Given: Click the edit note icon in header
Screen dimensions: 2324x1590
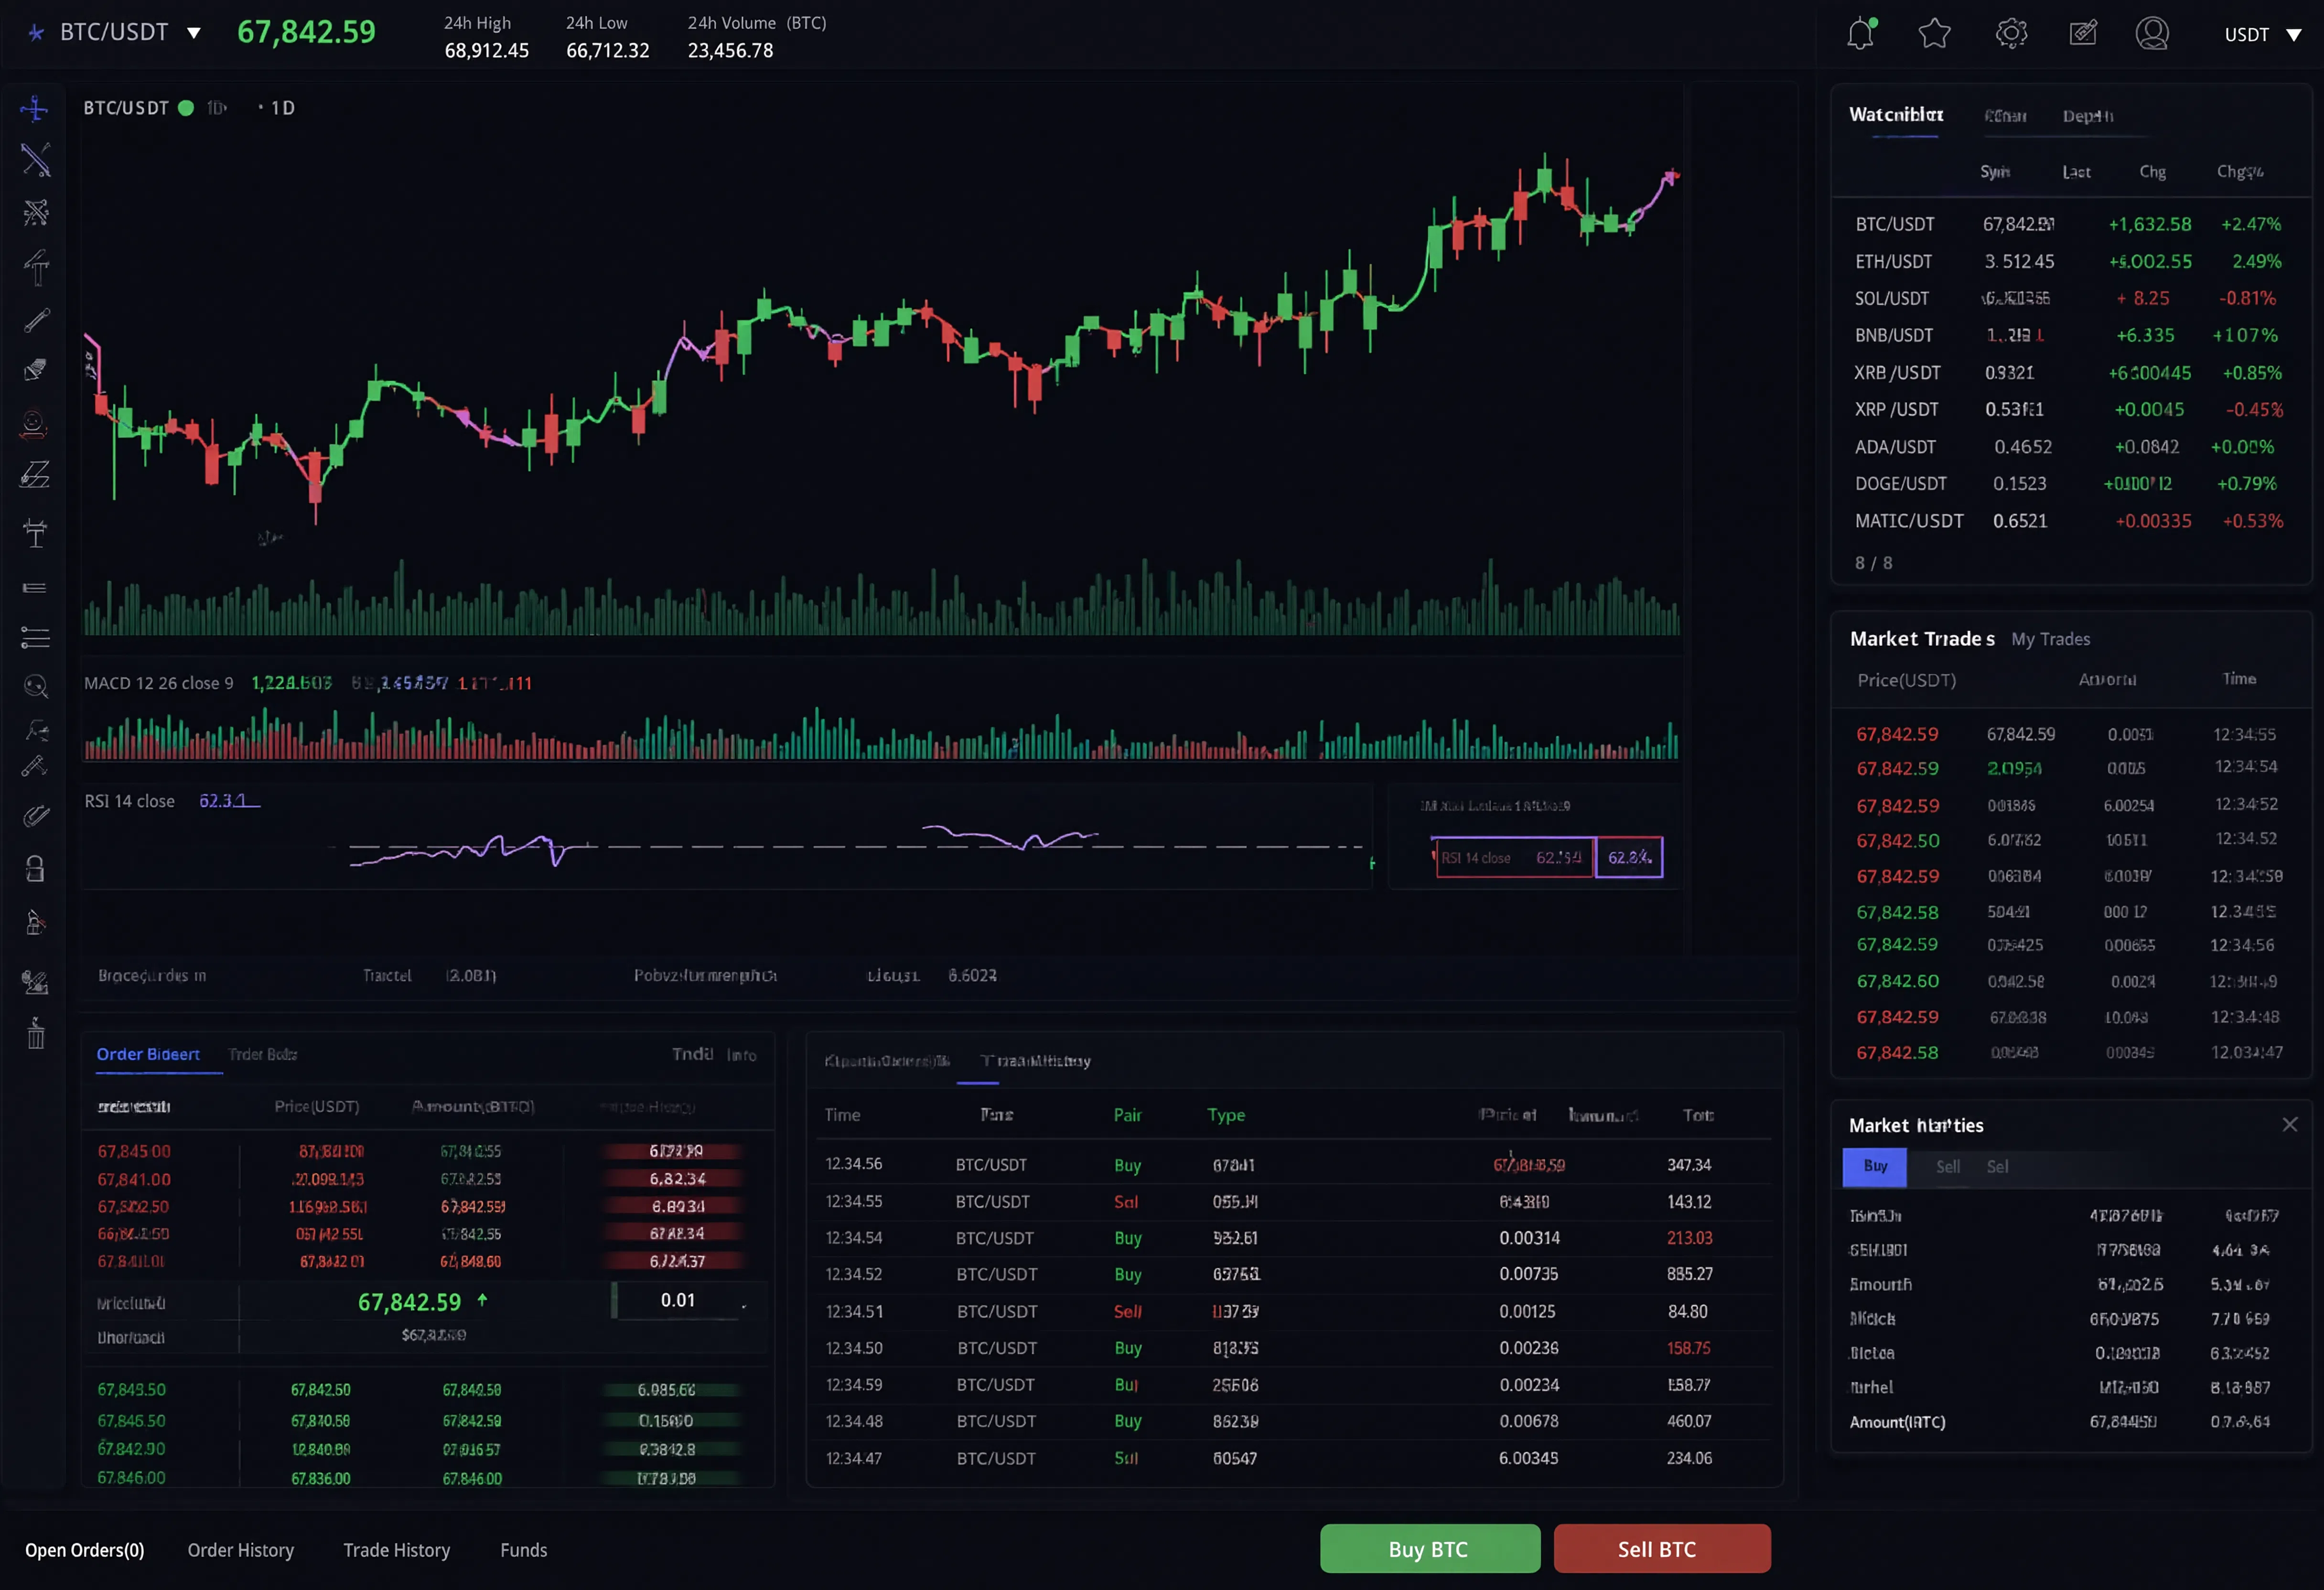Looking at the screenshot, I should click(x=2083, y=33).
